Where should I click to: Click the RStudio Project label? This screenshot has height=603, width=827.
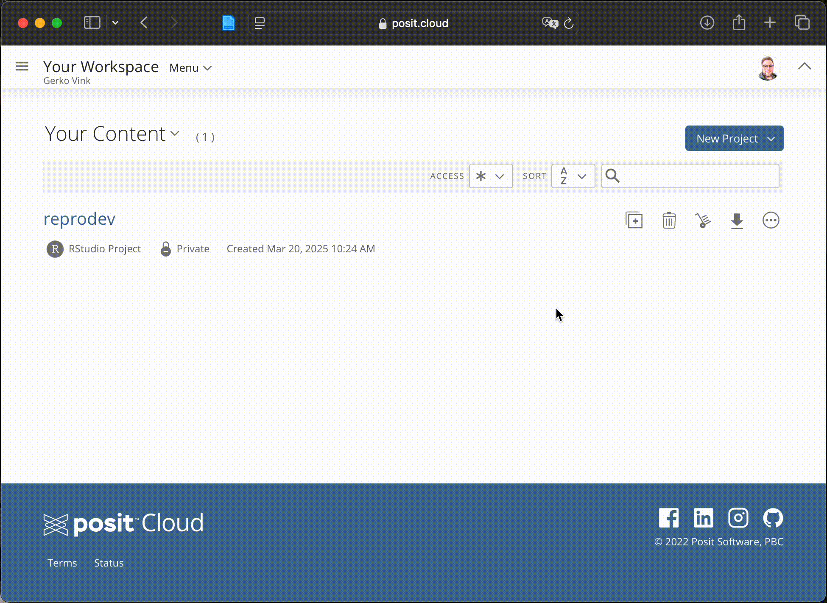click(x=105, y=248)
